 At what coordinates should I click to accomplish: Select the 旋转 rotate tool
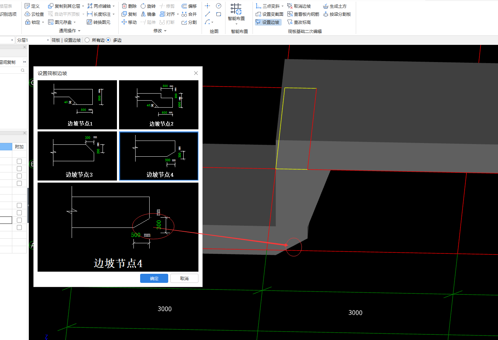[148, 6]
